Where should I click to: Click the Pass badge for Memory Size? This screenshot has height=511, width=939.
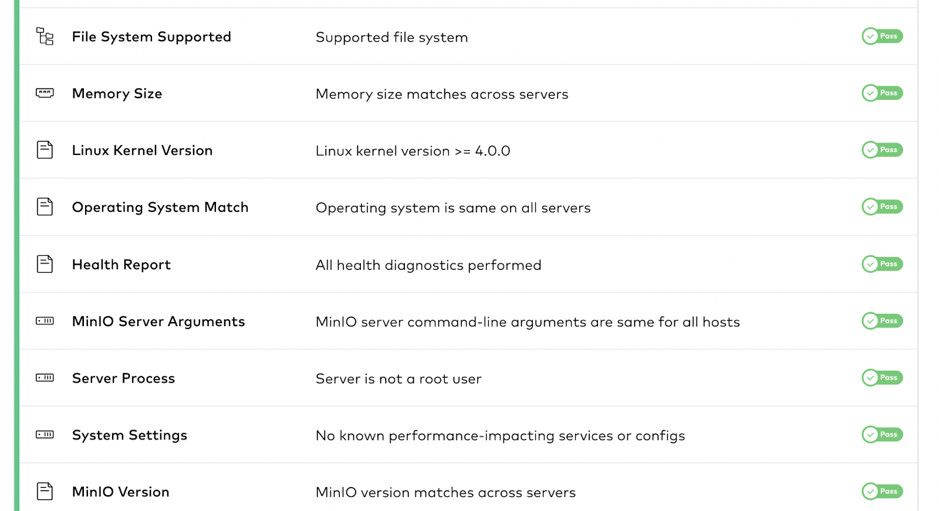coord(882,93)
